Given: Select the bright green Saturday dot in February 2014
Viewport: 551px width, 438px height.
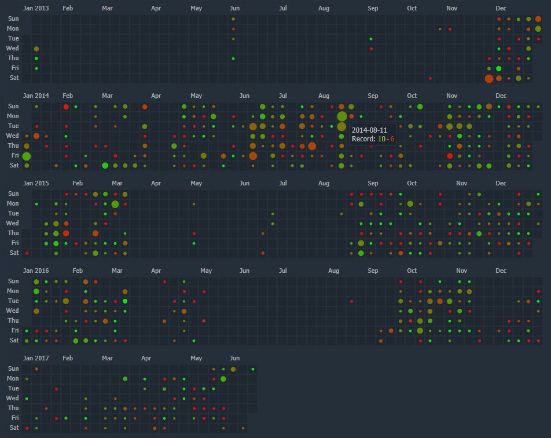Looking at the screenshot, I should tap(105, 166).
